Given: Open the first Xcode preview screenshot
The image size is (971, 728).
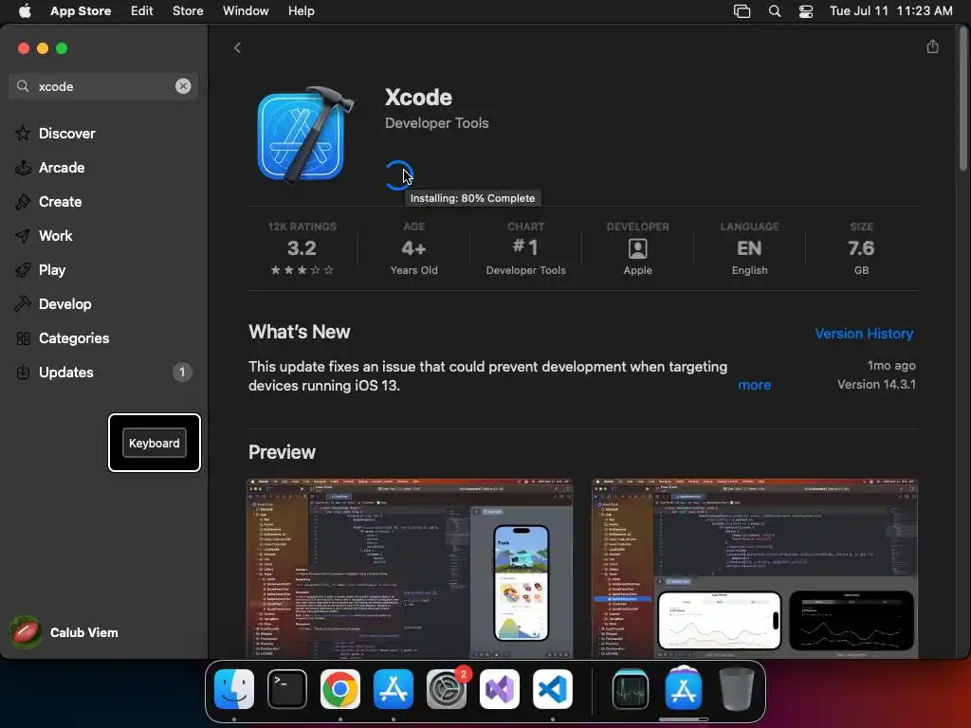Looking at the screenshot, I should point(410,568).
